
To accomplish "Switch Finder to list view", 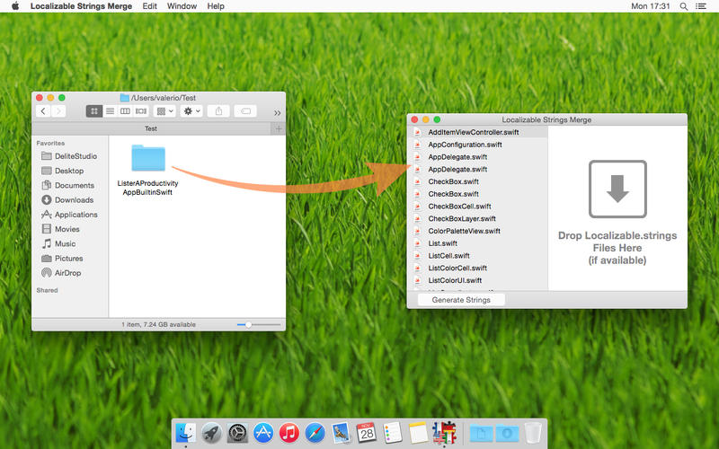I will (110, 111).
